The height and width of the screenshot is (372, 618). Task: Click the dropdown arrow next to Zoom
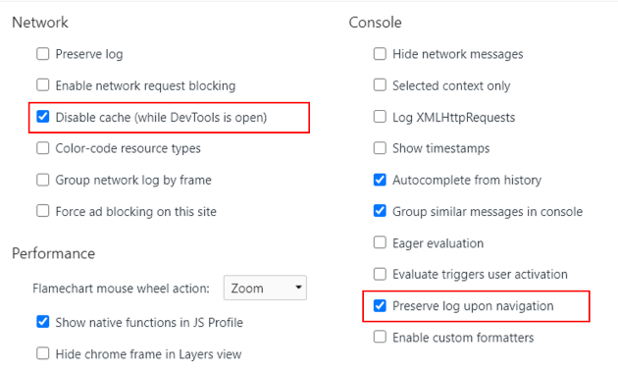point(299,288)
